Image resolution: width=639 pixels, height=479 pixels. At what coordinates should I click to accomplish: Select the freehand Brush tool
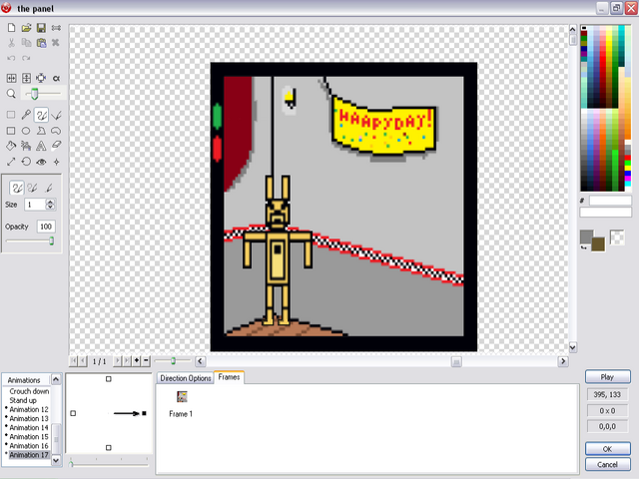click(x=41, y=115)
